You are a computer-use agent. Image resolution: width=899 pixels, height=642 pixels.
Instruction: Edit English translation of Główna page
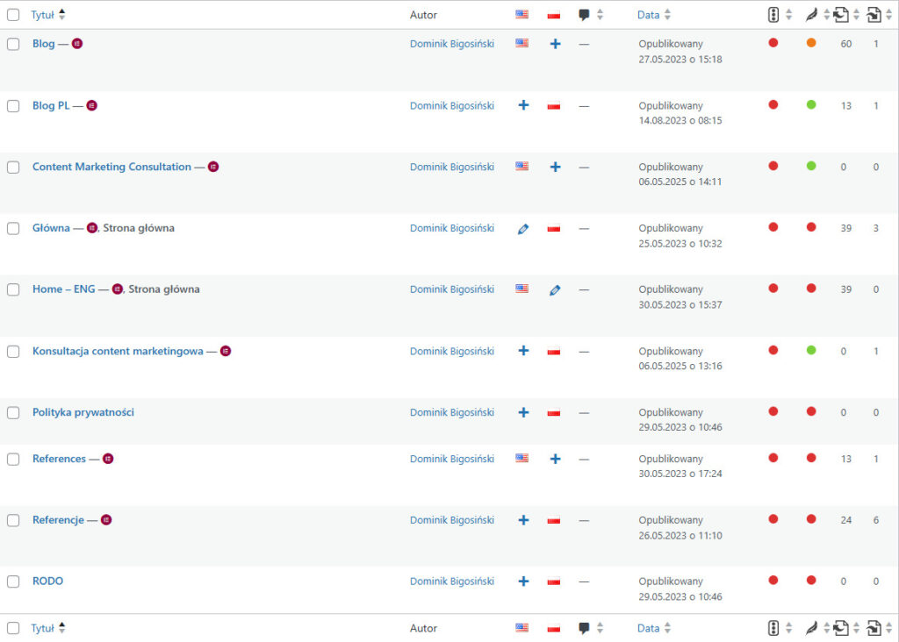(523, 229)
